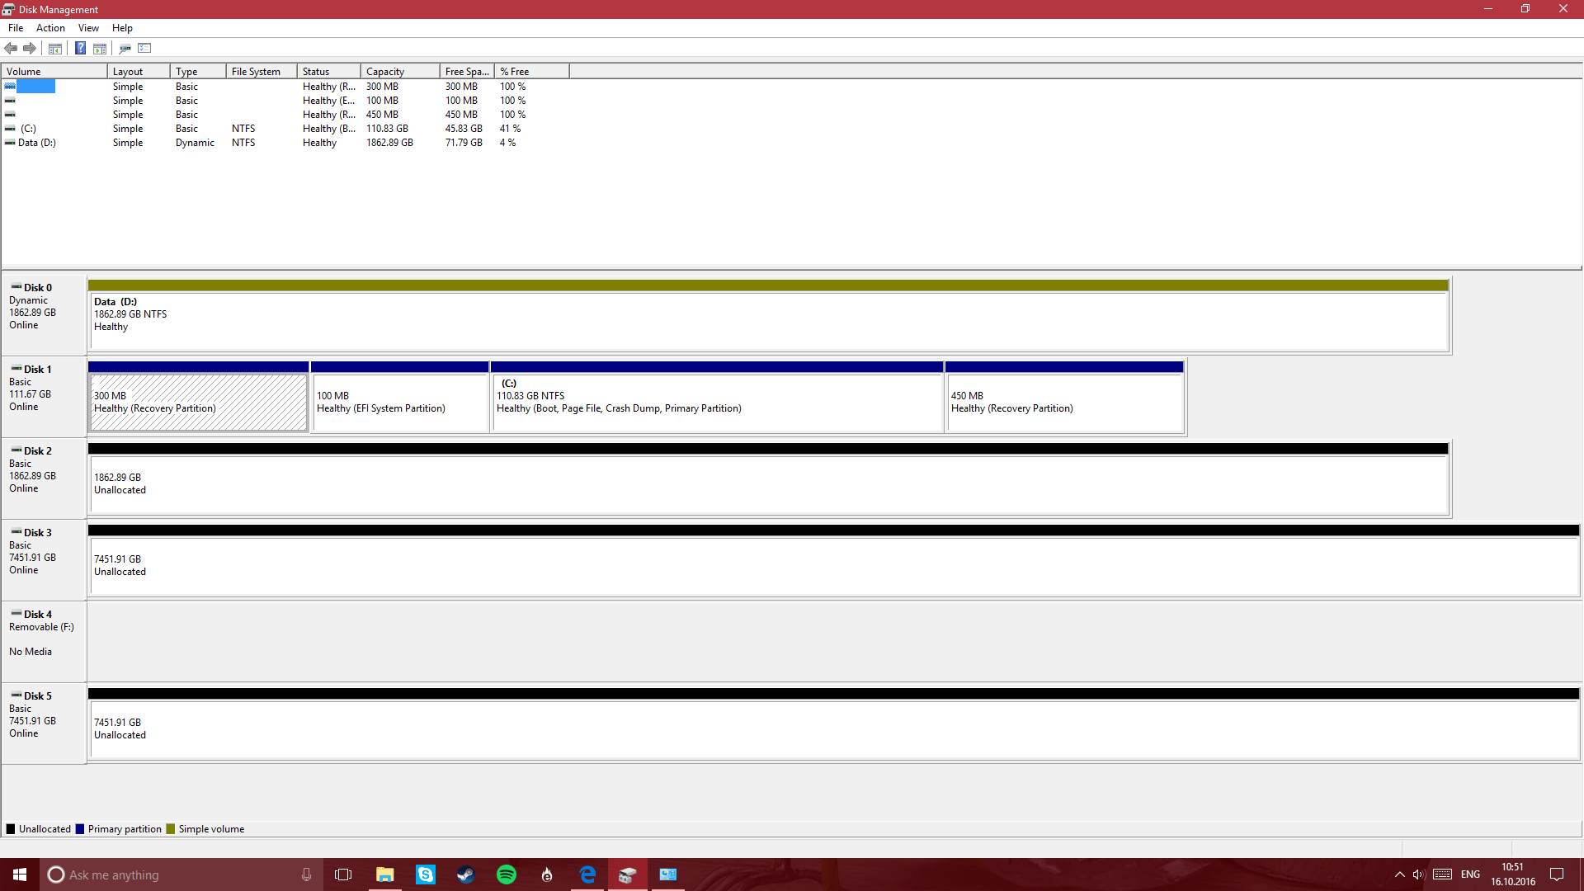Open the View menu
Viewport: 1584px width, 891px height.
pos(88,28)
